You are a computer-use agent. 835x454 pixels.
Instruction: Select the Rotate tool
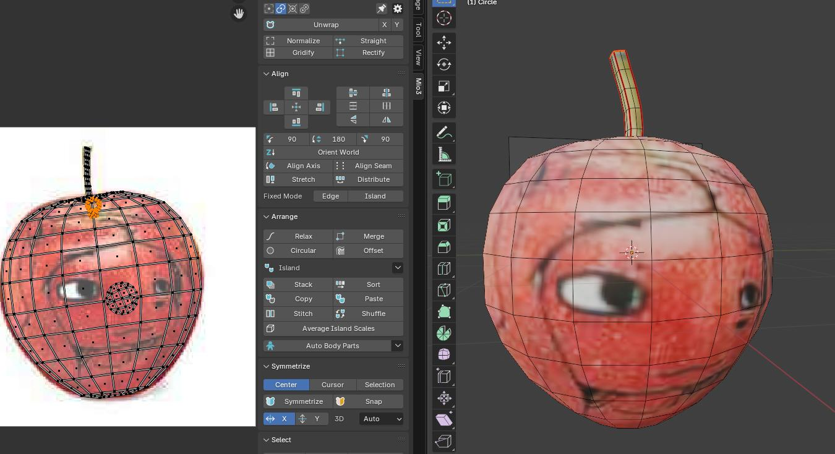point(443,64)
